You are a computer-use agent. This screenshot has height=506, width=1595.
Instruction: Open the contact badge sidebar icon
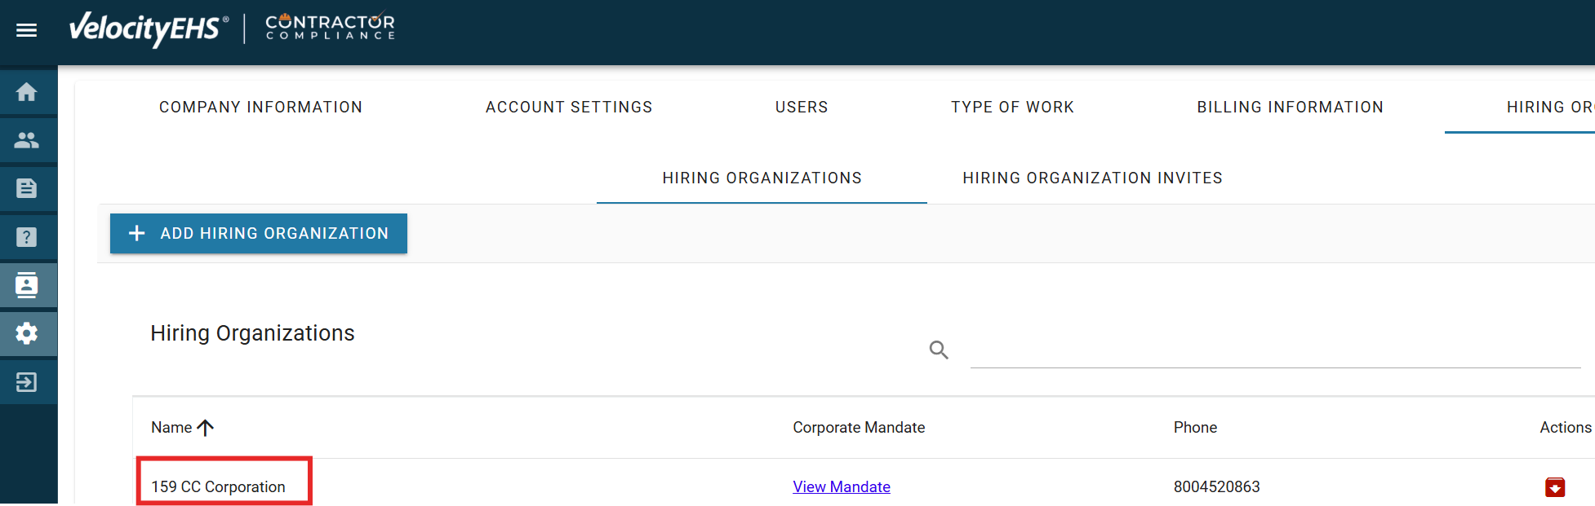pyautogui.click(x=27, y=285)
